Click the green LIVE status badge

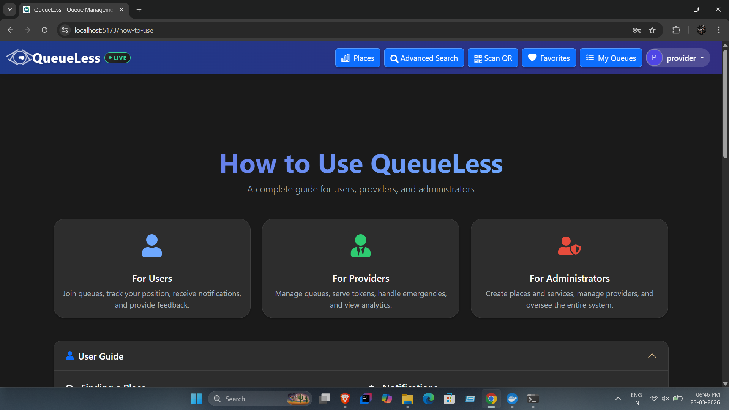tap(118, 58)
